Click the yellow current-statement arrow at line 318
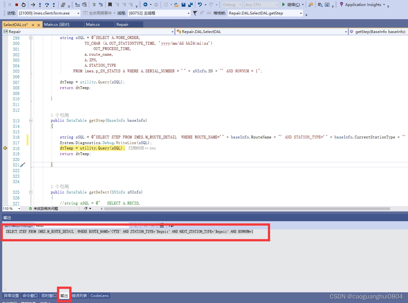This screenshot has width=408, height=303. click(x=5, y=148)
